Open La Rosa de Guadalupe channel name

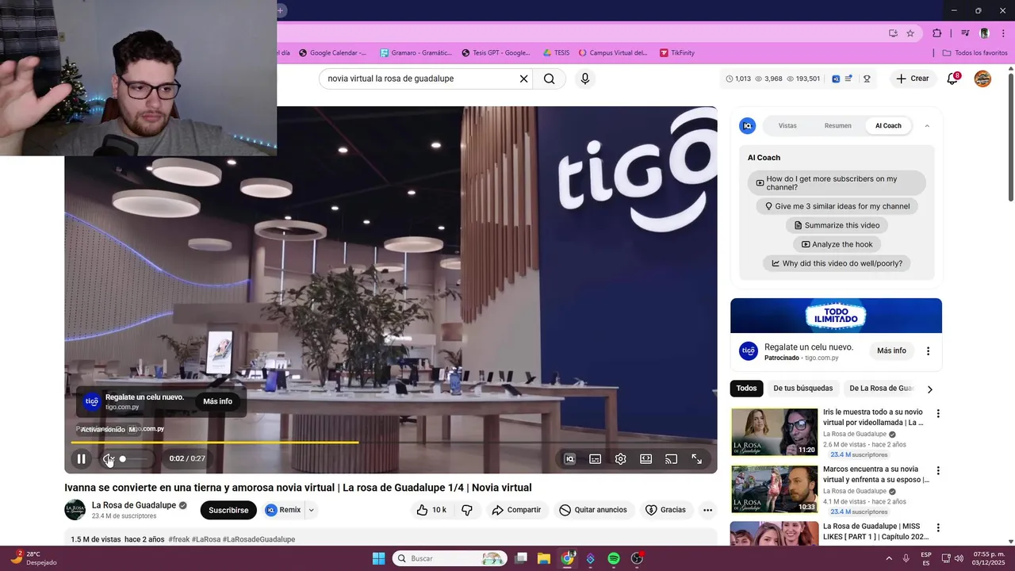134,505
